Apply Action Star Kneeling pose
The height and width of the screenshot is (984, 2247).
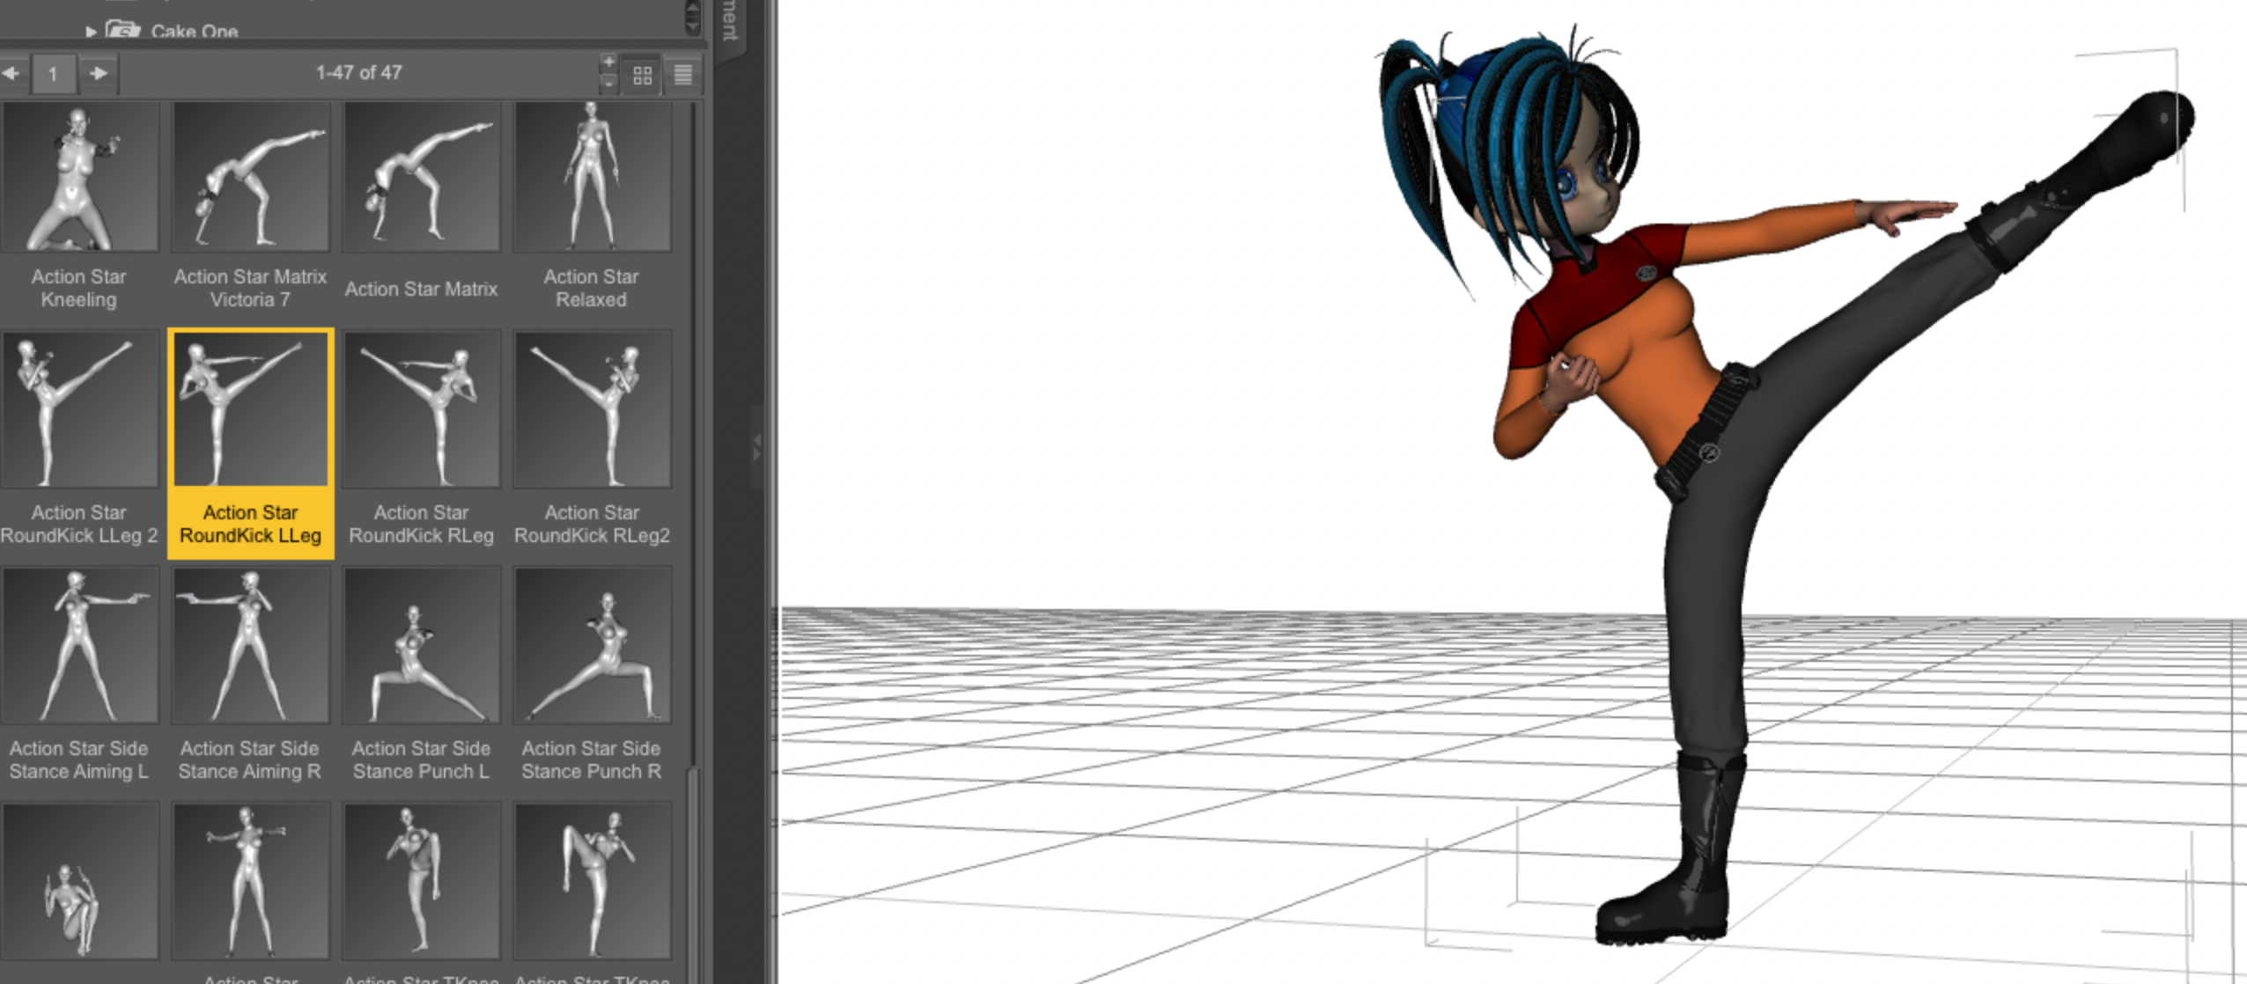coord(79,176)
